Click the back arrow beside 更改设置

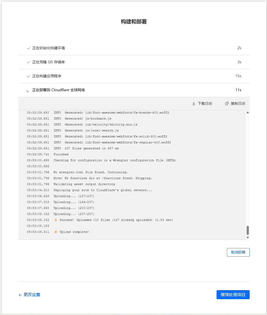(20, 295)
